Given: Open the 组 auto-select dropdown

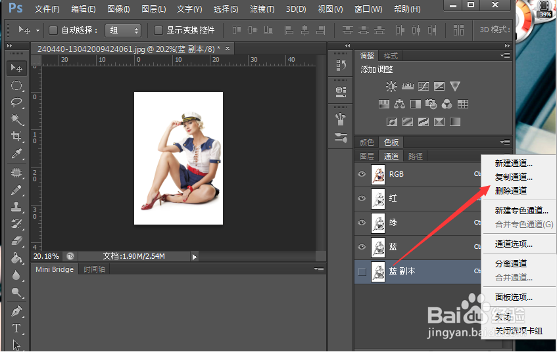Looking at the screenshot, I should pos(123,30).
